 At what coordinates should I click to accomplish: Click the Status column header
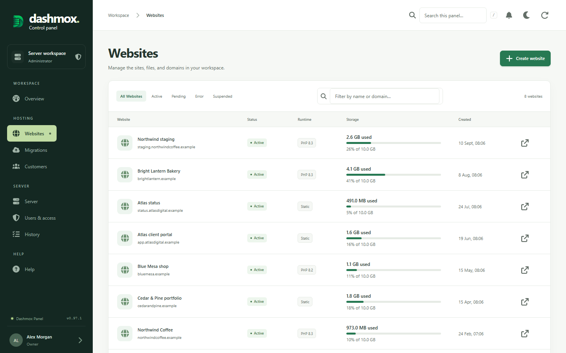(x=252, y=120)
